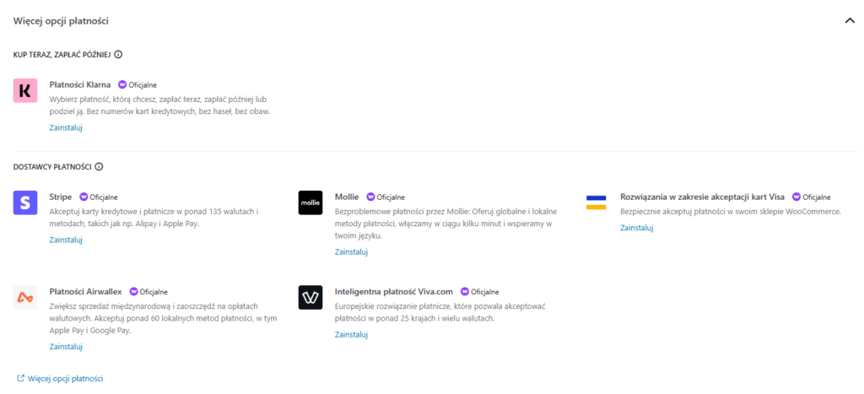The image size is (864, 394).
Task: Collapse the Więcej opcji płatności section
Action: 850,20
